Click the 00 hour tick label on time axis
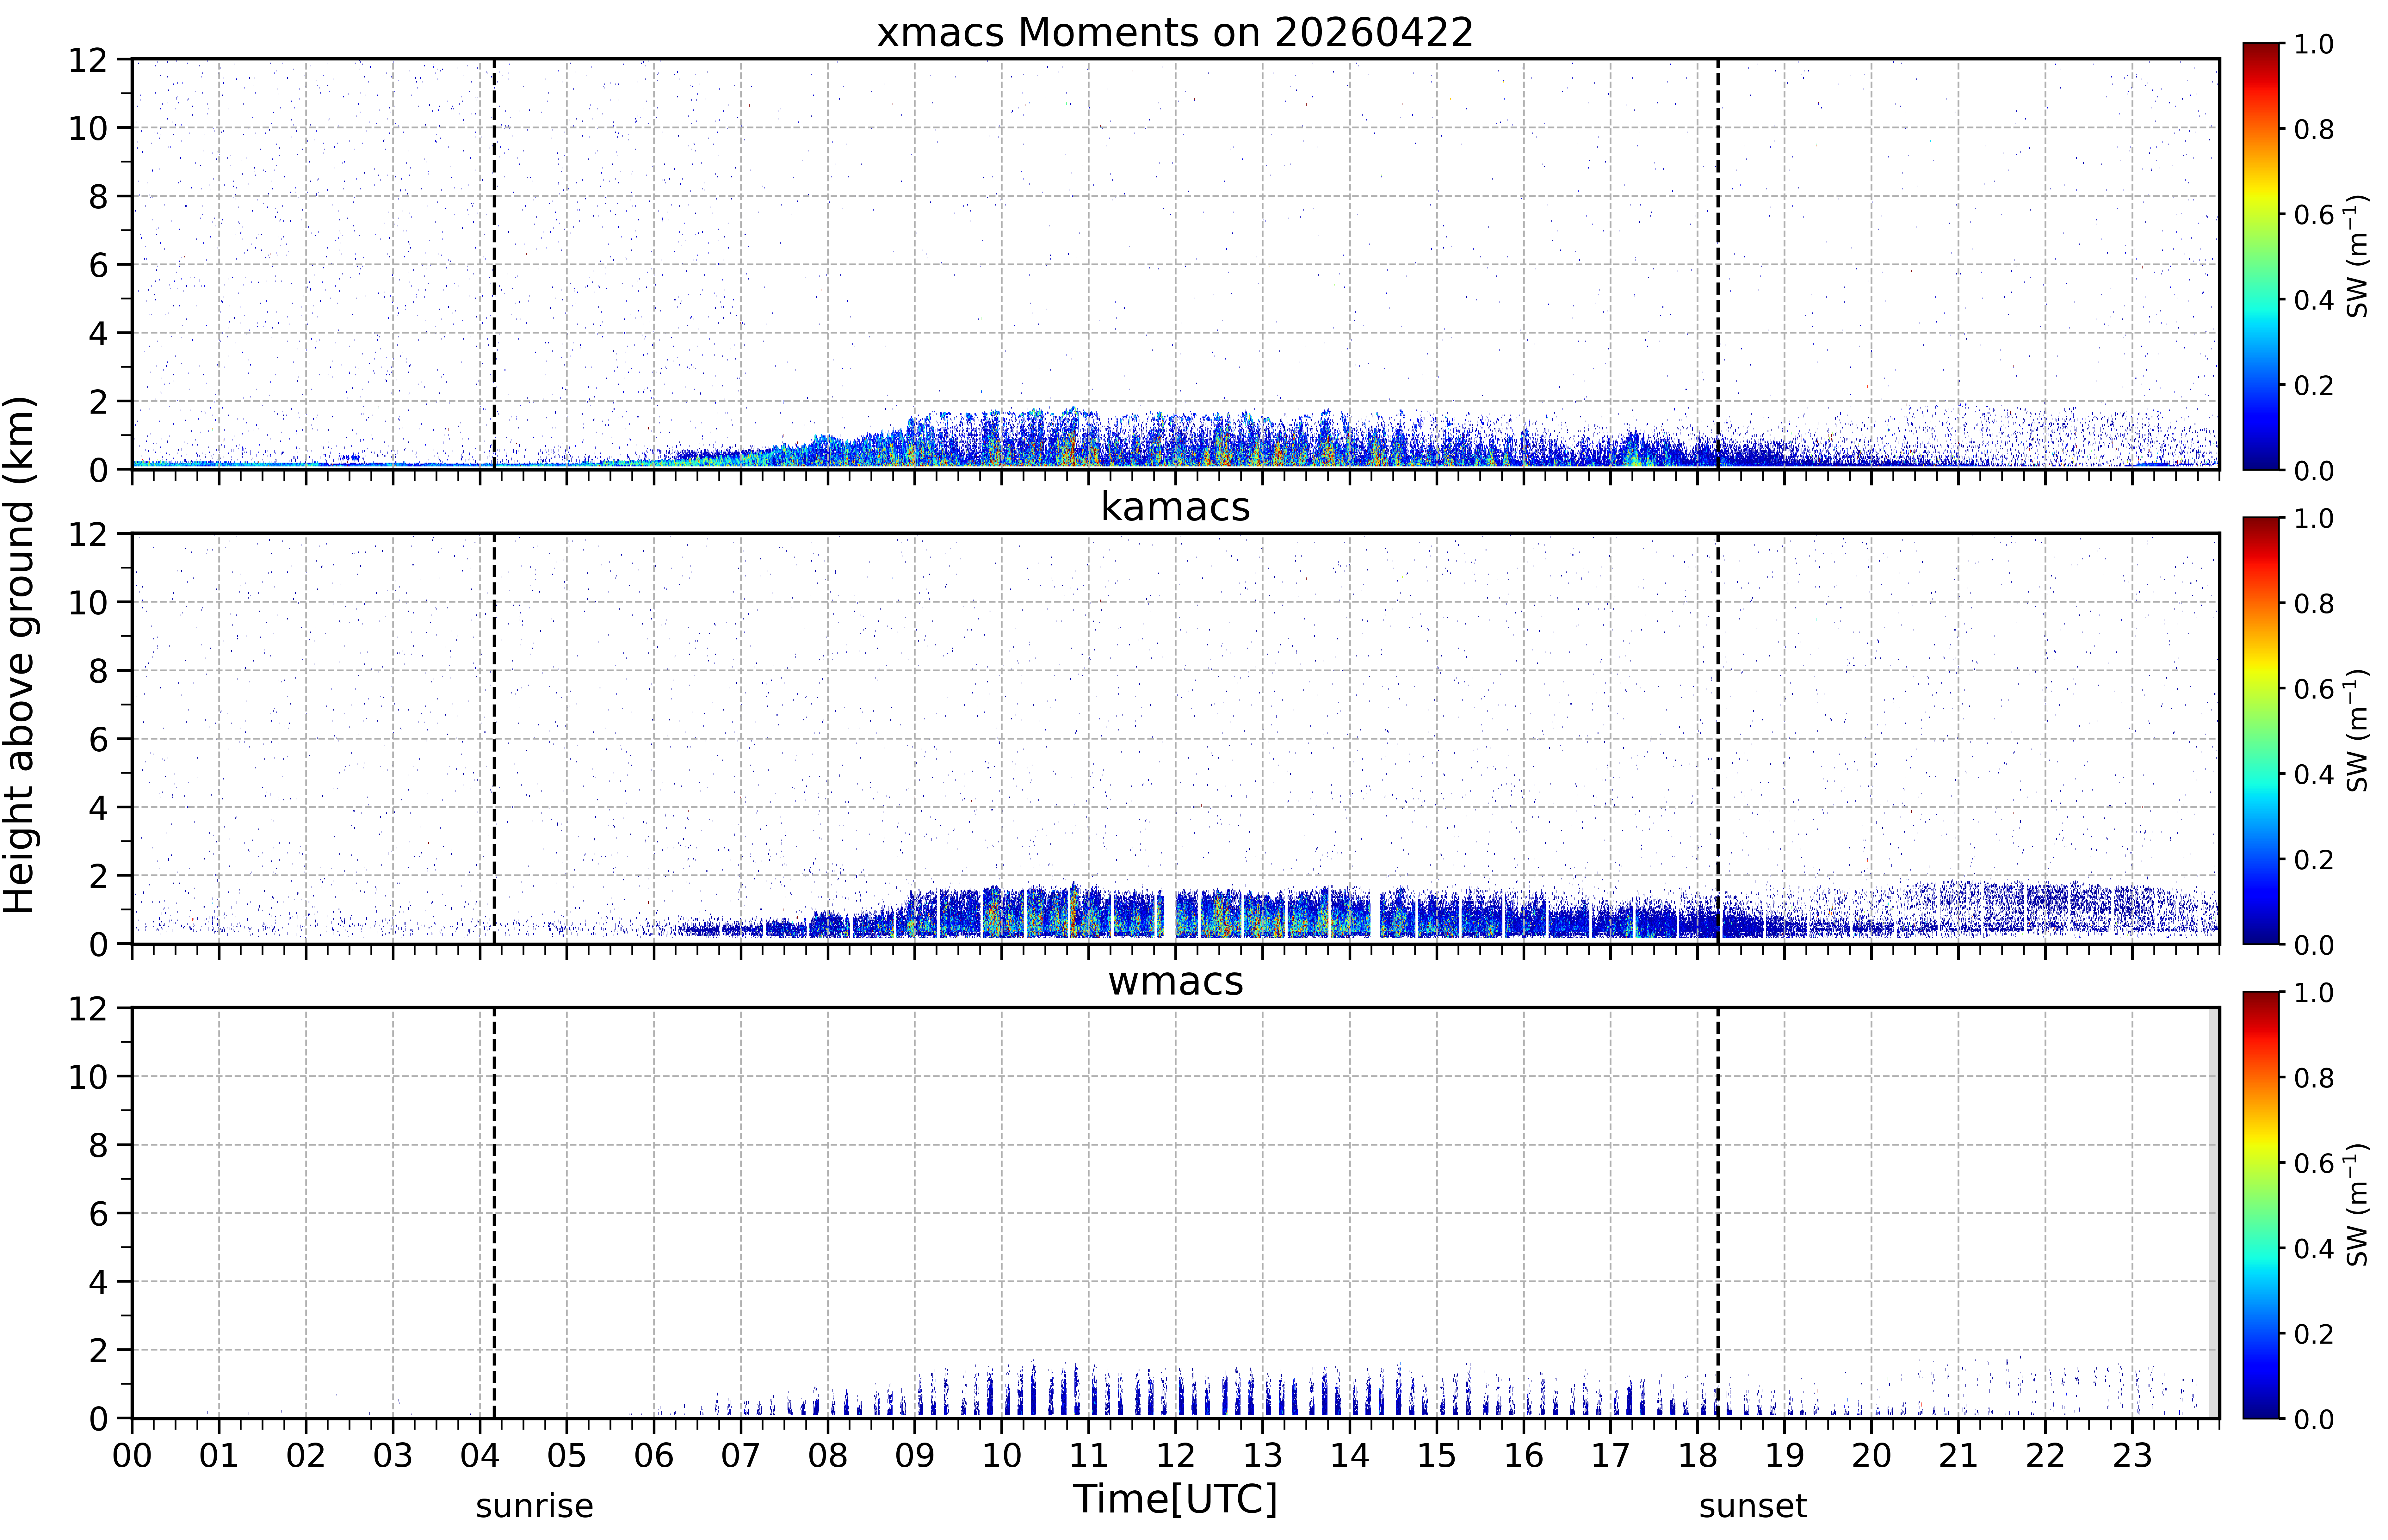The height and width of the screenshot is (1540, 2388). point(132,1455)
